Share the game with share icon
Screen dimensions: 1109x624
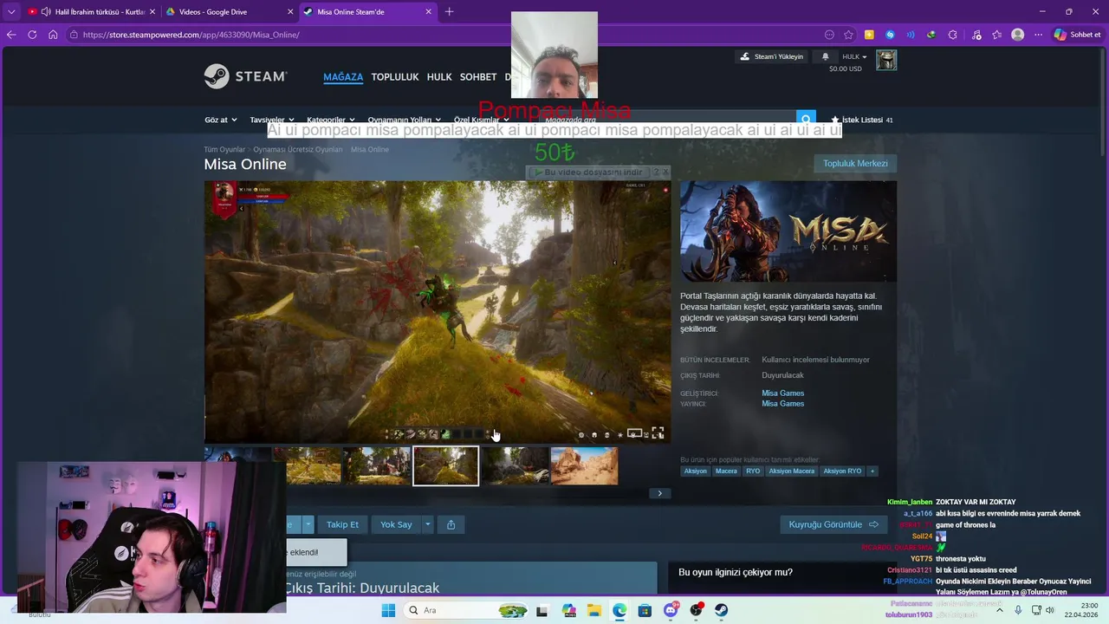[451, 524]
